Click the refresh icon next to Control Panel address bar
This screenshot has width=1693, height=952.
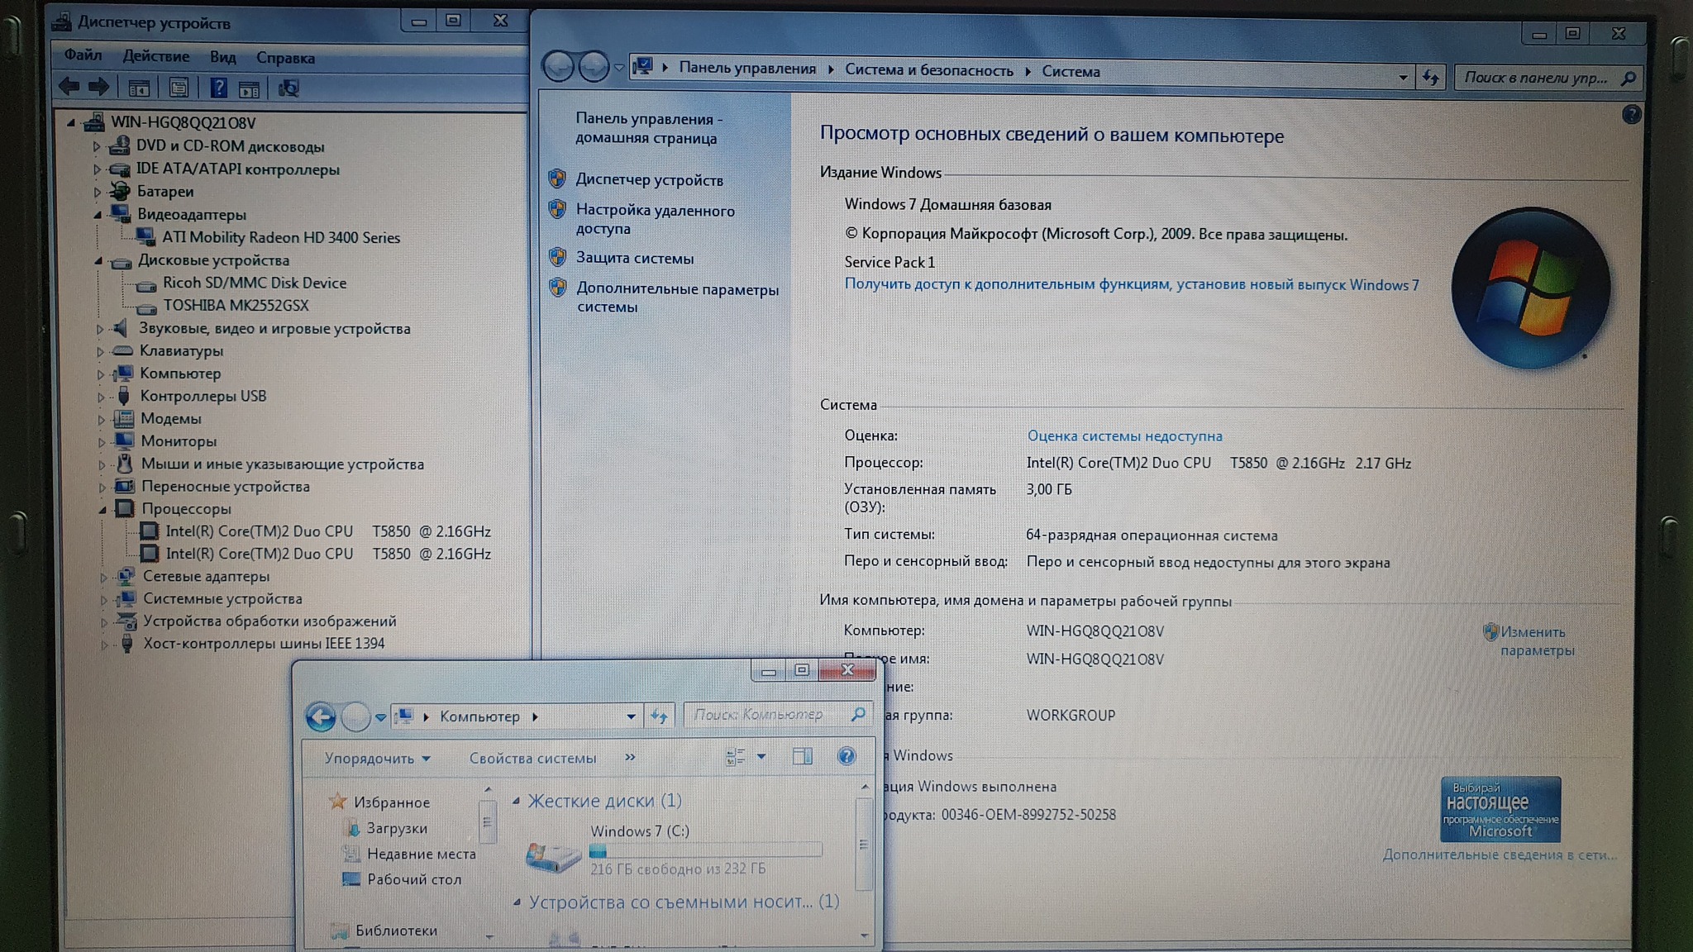point(1431,78)
